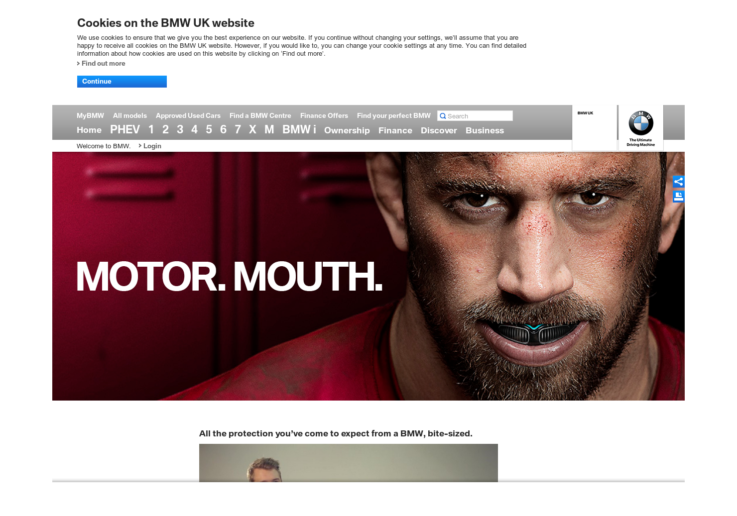The height and width of the screenshot is (516, 737).
Task: Expand the 'All models' menu
Action: click(x=129, y=115)
